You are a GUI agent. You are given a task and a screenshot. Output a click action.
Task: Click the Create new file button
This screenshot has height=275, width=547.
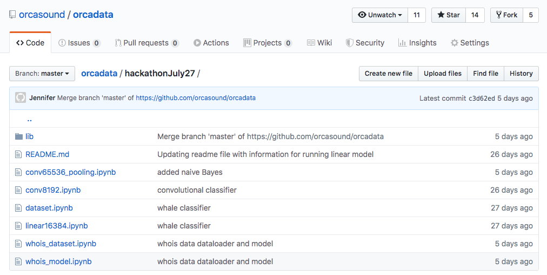(388, 74)
